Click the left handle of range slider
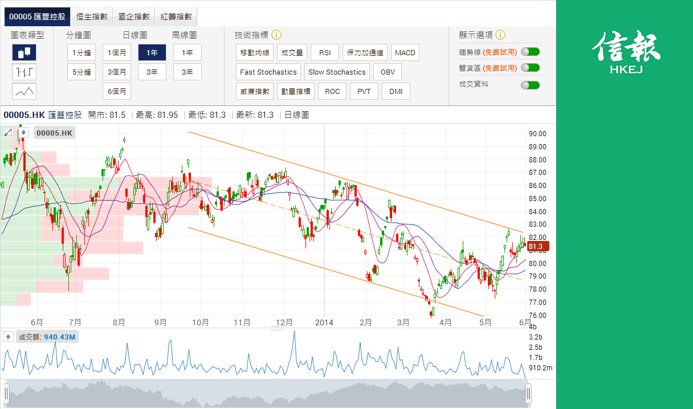This screenshot has width=693, height=409. [x=6, y=393]
